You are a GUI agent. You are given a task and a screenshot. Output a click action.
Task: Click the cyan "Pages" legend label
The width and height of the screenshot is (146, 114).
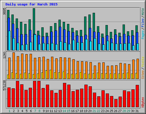tap(143, 35)
